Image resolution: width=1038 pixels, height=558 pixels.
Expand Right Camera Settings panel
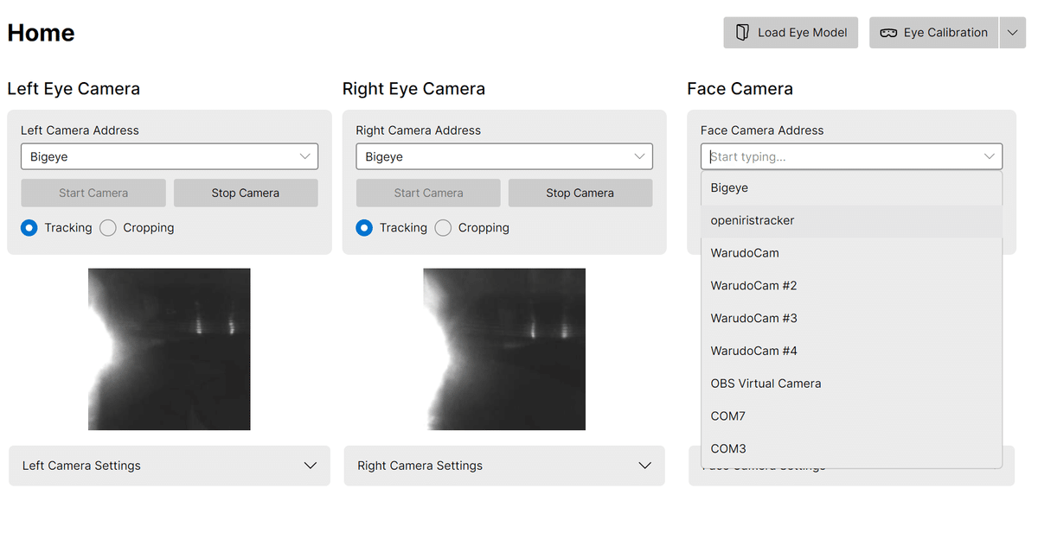[504, 466]
